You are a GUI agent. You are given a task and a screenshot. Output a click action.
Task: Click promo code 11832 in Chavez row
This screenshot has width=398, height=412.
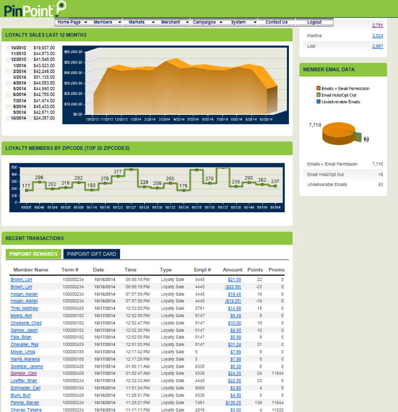click(278, 410)
